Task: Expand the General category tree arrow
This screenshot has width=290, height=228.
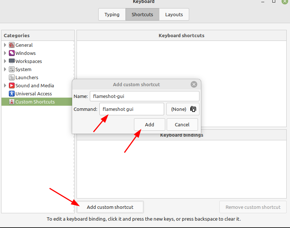Action: 5,45
